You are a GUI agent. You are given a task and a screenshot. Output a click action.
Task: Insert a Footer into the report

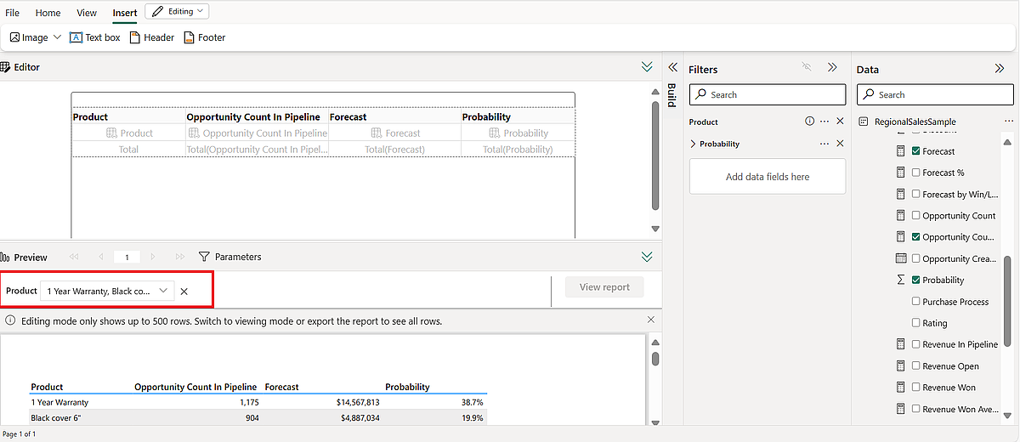click(x=205, y=37)
